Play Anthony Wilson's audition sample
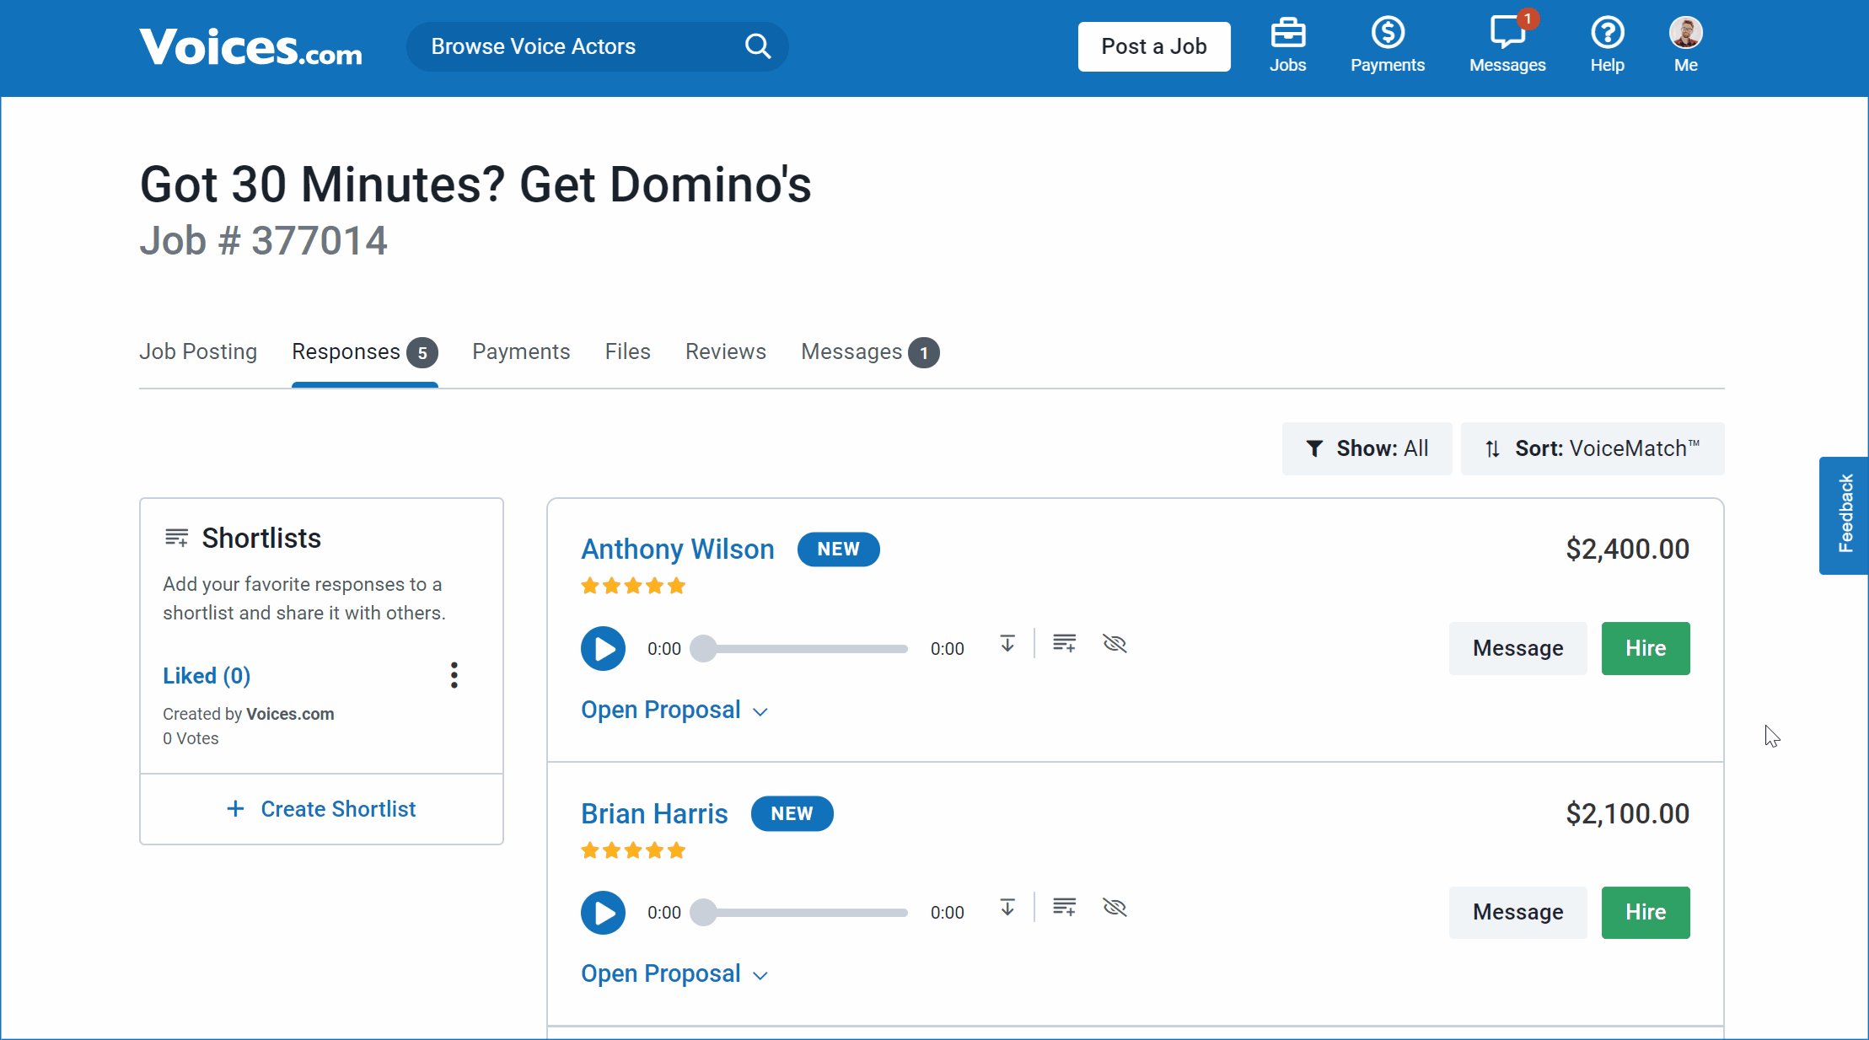The height and width of the screenshot is (1040, 1869). point(603,648)
